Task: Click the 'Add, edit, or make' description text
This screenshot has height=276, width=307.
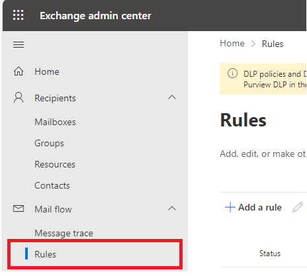Action: 263,154
